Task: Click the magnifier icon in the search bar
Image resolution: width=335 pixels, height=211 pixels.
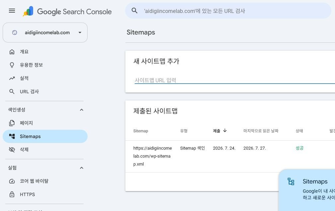Action: (x=134, y=11)
